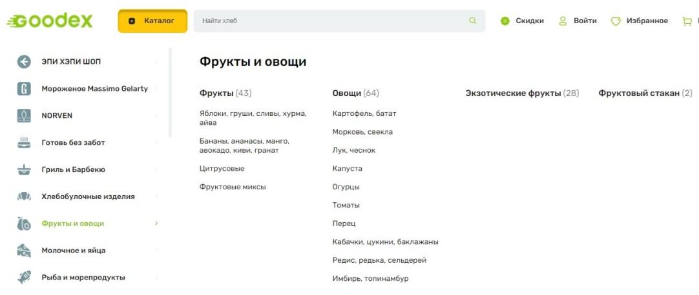The height and width of the screenshot is (295, 699).
Task: Click the back arrow icon beside ЭПИ ХЭПИ ШОП
Action: 24,62
